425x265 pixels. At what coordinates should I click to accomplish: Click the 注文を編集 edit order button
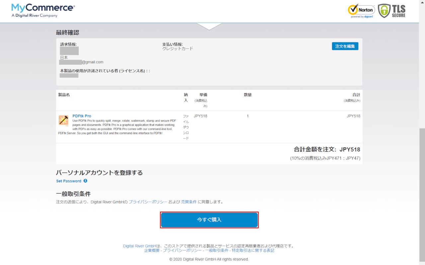point(345,46)
